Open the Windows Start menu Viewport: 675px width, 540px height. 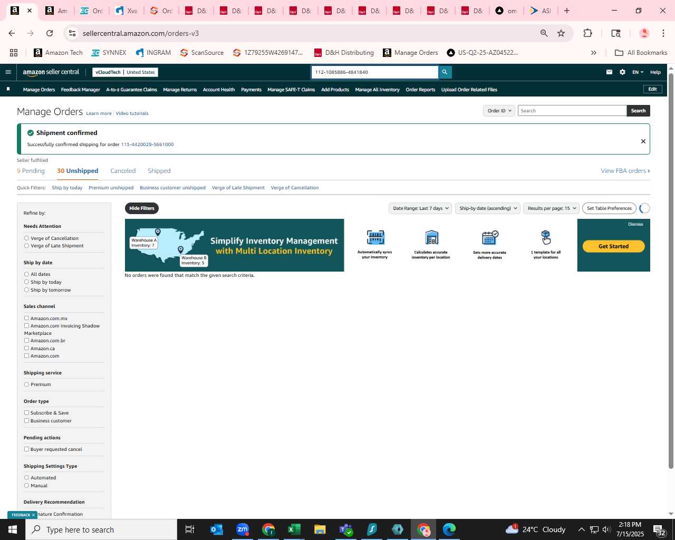pos(13,529)
